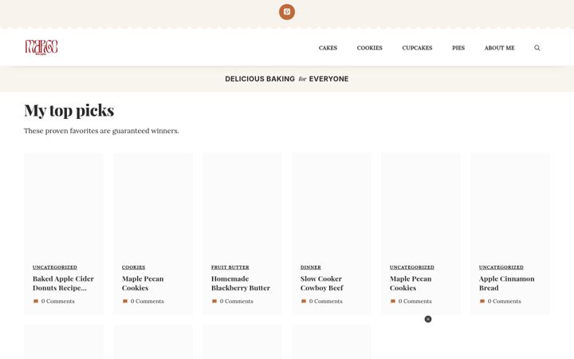Click comment icon under Homemade Blackberry Butter
This screenshot has width=574, height=359.
(x=214, y=301)
